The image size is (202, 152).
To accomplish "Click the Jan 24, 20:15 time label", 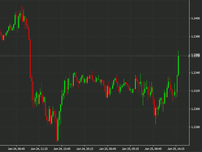I will pos(85,149).
